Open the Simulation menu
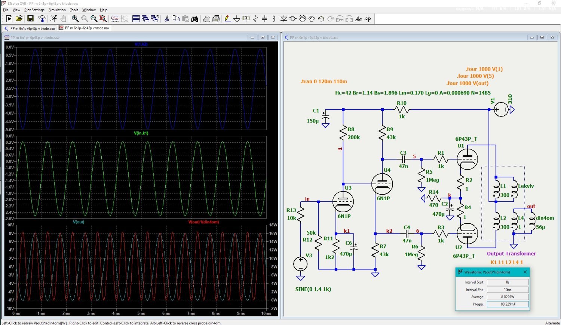The height and width of the screenshot is (325, 561). pyautogui.click(x=57, y=10)
